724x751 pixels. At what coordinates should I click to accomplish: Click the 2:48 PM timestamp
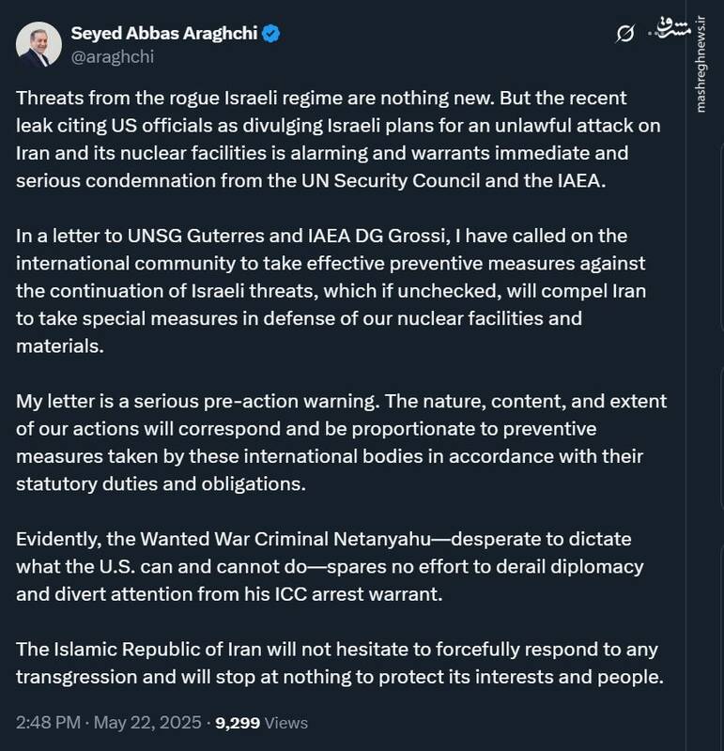click(49, 723)
